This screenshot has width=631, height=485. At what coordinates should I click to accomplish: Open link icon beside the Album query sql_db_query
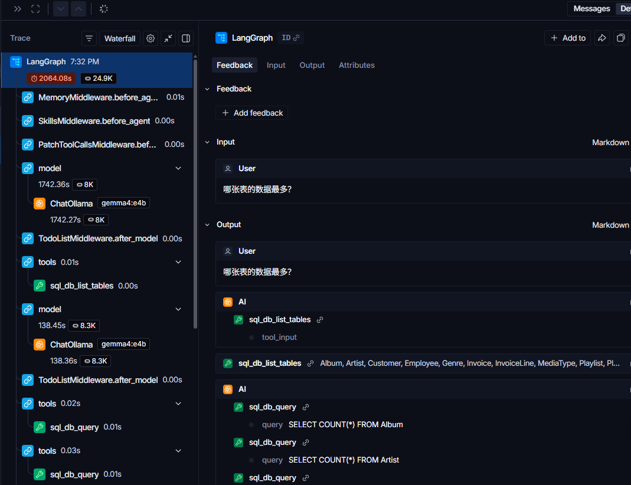tap(306, 407)
